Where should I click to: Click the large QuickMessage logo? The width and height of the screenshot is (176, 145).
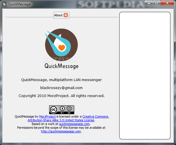point(61,49)
